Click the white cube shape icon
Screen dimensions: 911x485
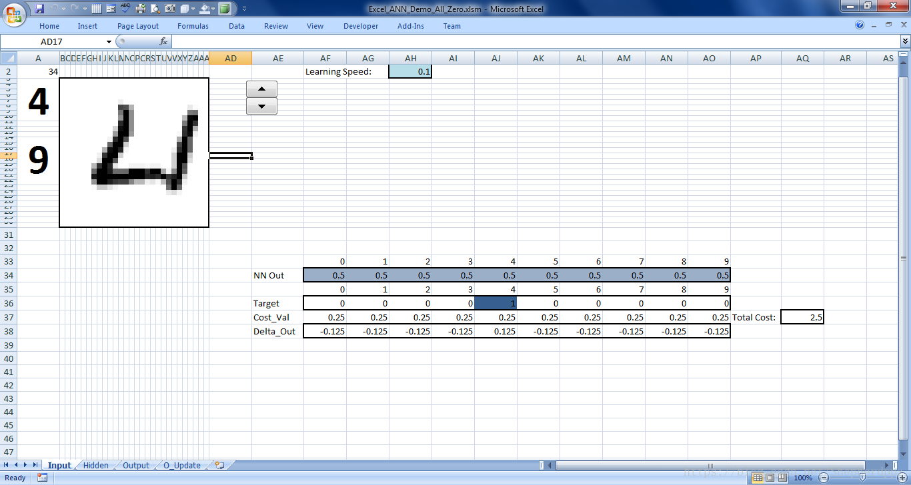pos(185,9)
